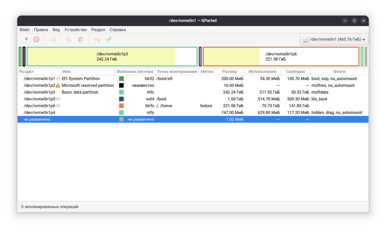The height and width of the screenshot is (231, 386).
Task: Click the msftdata flag cell
Action: point(320,92)
